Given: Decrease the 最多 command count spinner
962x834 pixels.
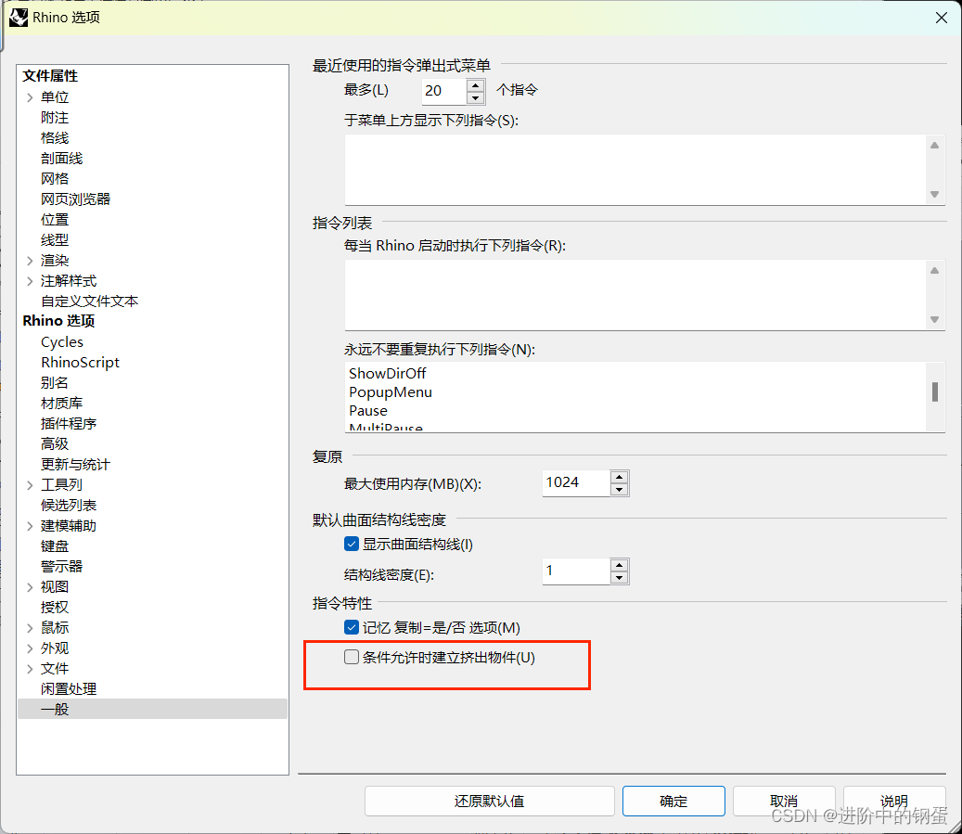Looking at the screenshot, I should 476,97.
